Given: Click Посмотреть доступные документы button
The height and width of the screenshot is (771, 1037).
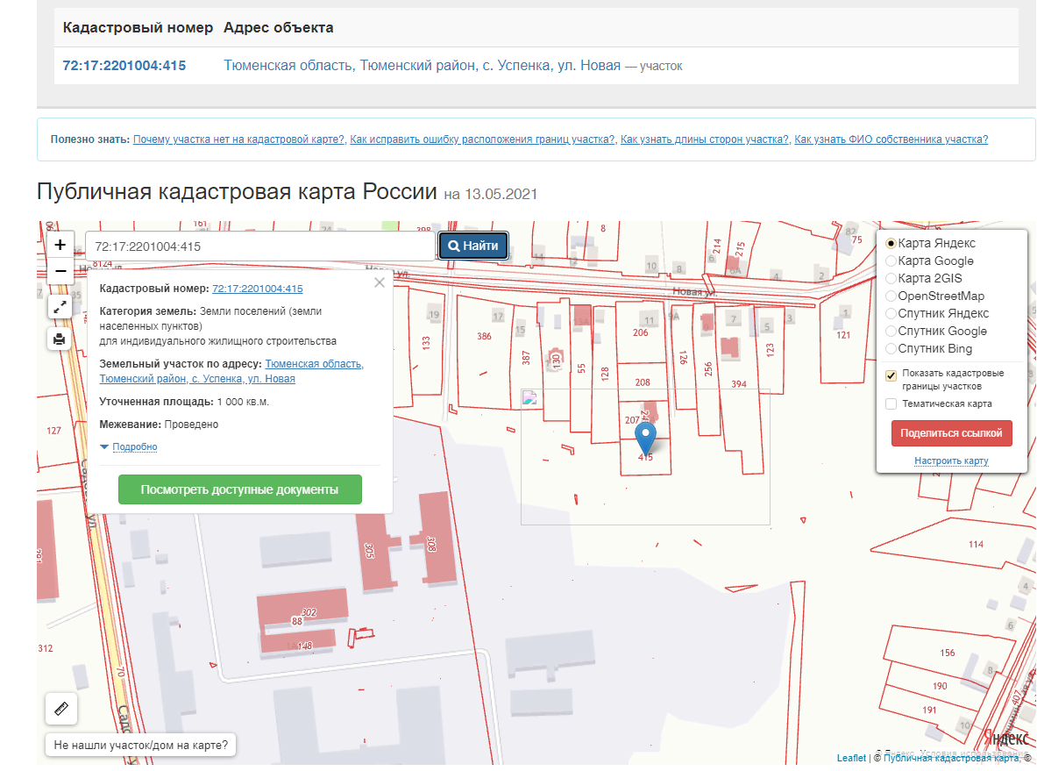Looking at the screenshot, I should pos(239,489).
